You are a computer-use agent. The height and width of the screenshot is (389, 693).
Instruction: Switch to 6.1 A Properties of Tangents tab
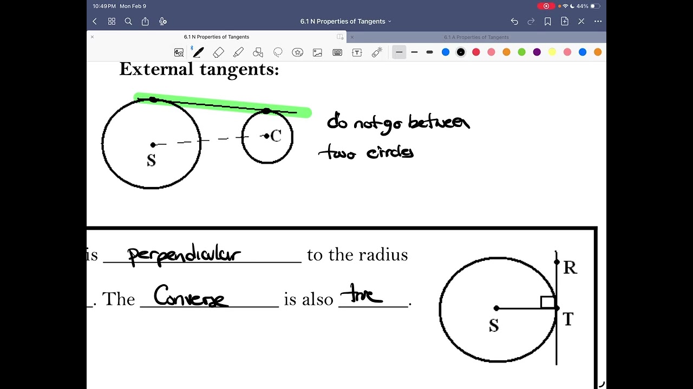[476, 37]
